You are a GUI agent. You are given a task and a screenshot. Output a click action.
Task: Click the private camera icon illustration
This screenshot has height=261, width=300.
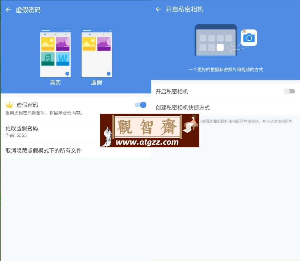pyautogui.click(x=249, y=38)
